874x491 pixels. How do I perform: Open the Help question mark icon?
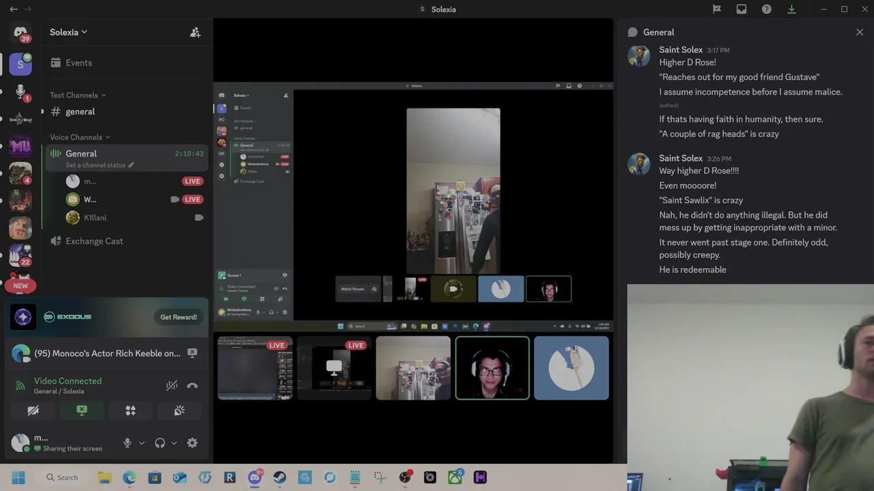click(767, 9)
